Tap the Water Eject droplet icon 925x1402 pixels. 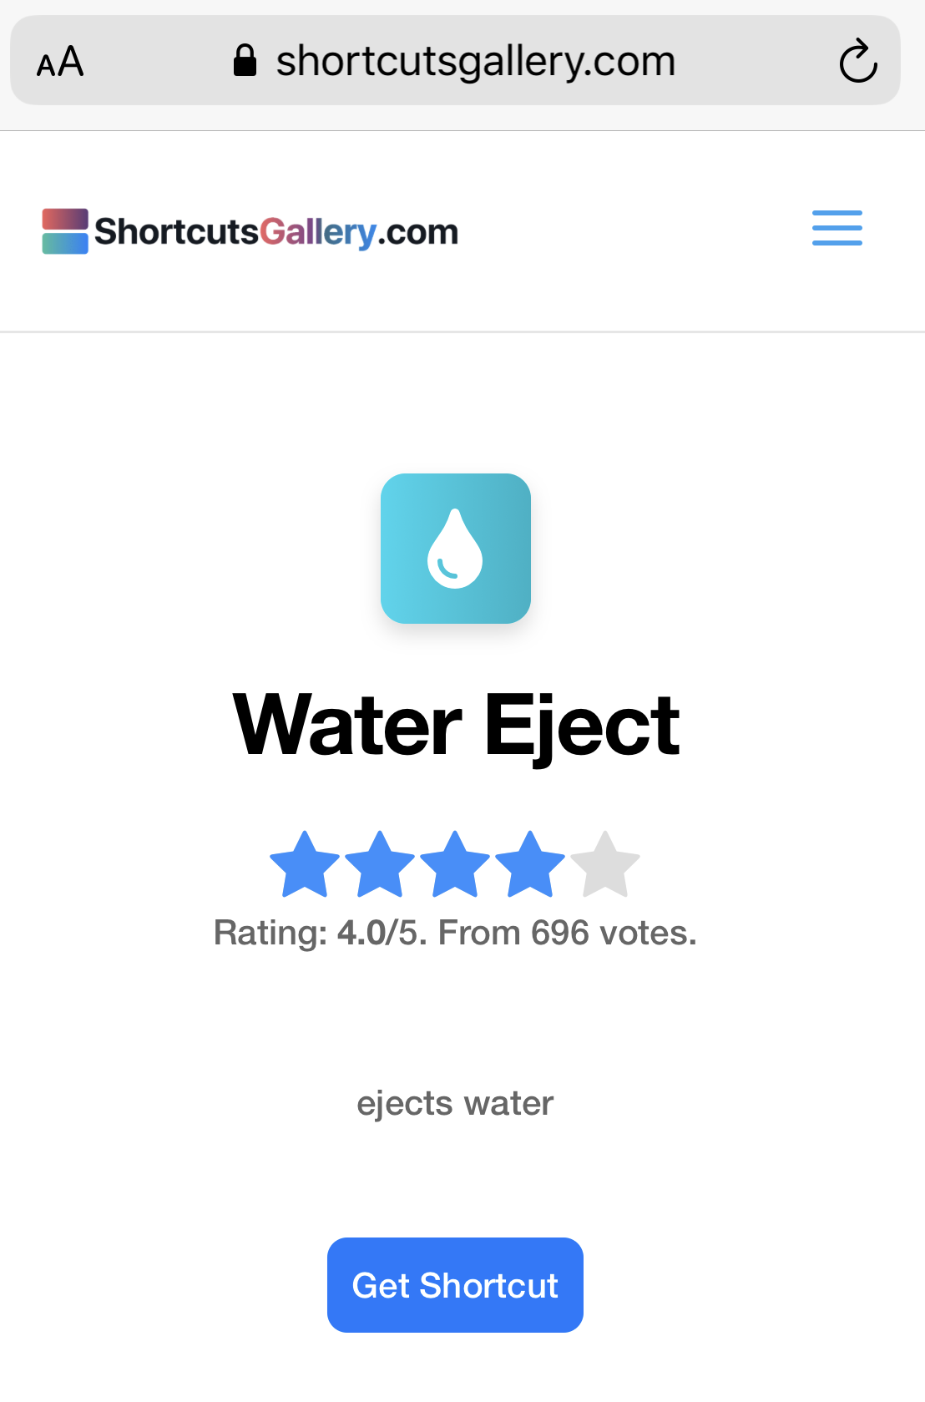456,549
